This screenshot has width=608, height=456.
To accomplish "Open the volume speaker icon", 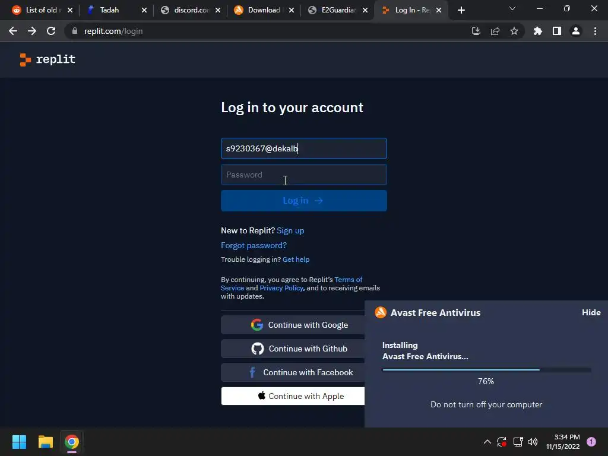I will (533, 442).
